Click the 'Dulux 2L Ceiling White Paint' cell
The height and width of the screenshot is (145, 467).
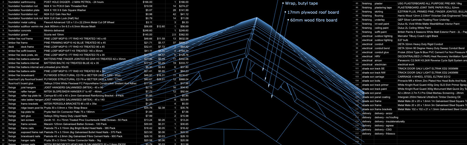414,28
